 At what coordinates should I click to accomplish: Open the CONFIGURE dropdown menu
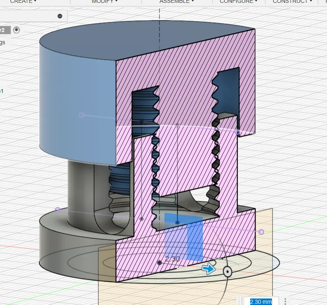(238, 2)
